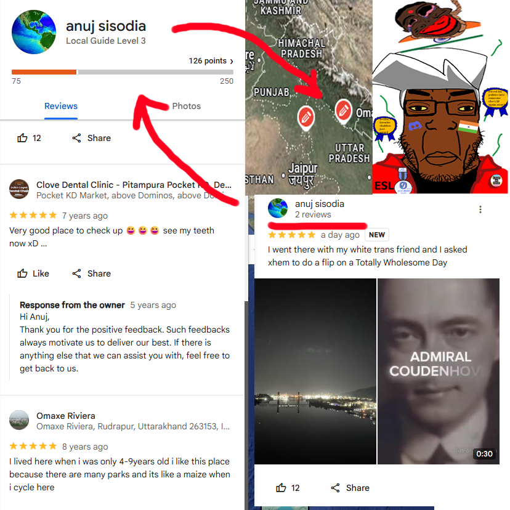
Task: Click the thumbs-up icon with 12 likes under Reviews tab
Action: tap(22, 138)
